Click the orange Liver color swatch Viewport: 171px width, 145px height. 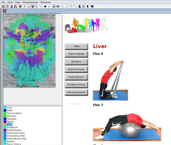(x=5, y=124)
